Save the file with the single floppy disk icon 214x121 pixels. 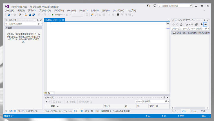(30, 15)
